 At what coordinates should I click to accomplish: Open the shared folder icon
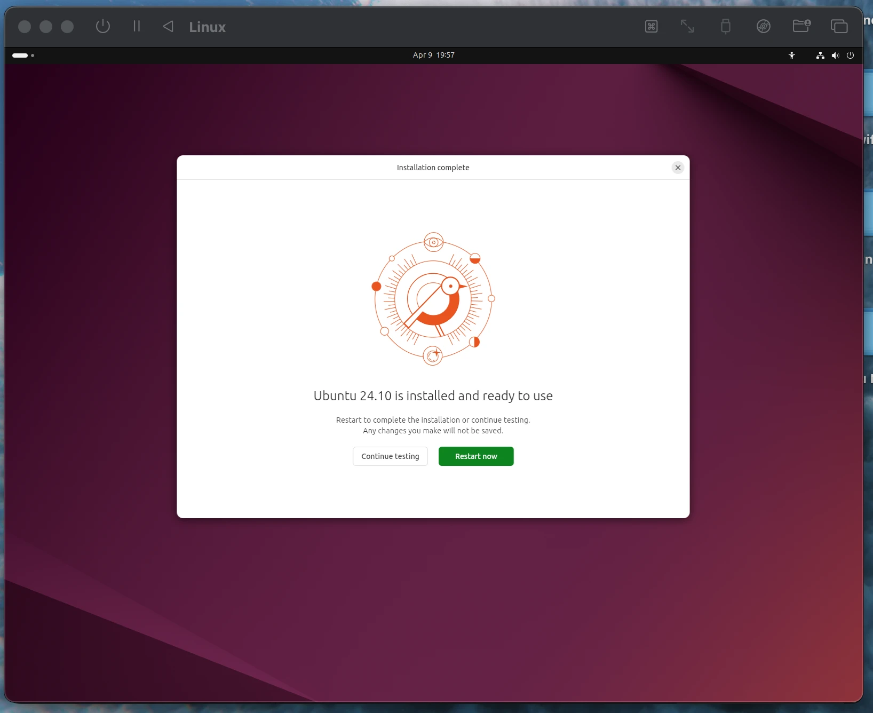pyautogui.click(x=801, y=26)
